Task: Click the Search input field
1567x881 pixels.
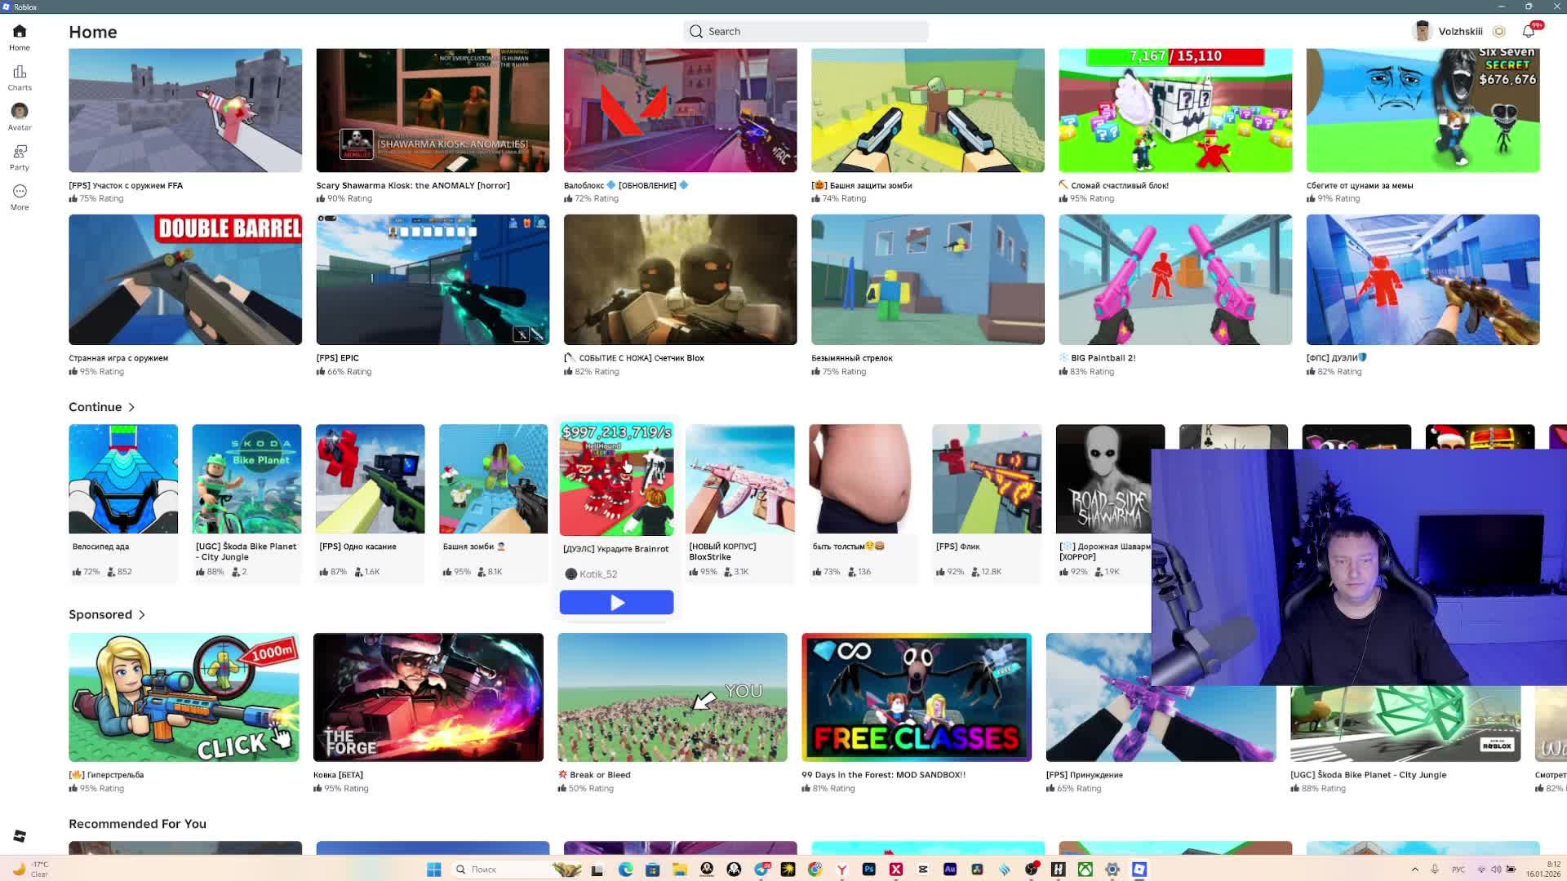Action: [x=806, y=31]
